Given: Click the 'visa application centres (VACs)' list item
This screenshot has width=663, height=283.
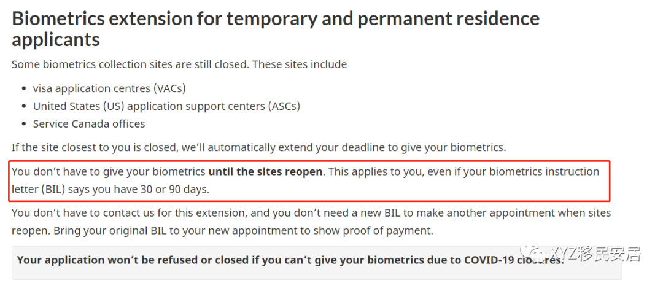Looking at the screenshot, I should tap(109, 88).
